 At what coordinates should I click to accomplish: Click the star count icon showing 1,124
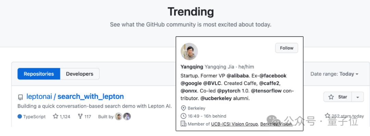(x=56, y=116)
